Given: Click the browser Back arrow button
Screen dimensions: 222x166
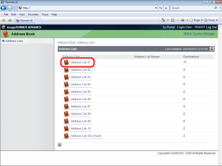Looking at the screenshot, I should 3,8.
